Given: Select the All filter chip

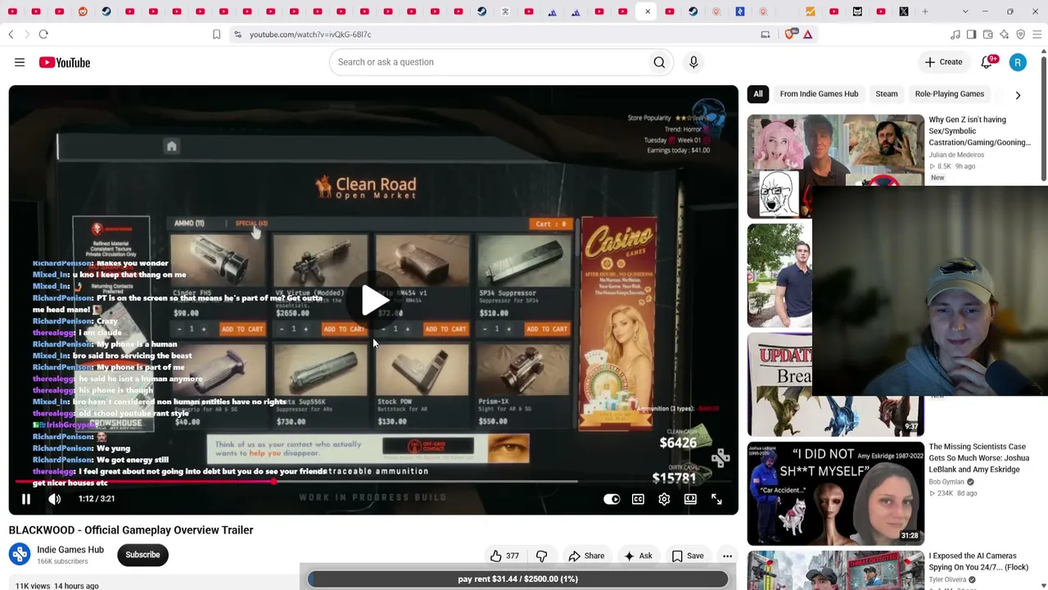Looking at the screenshot, I should (x=758, y=94).
